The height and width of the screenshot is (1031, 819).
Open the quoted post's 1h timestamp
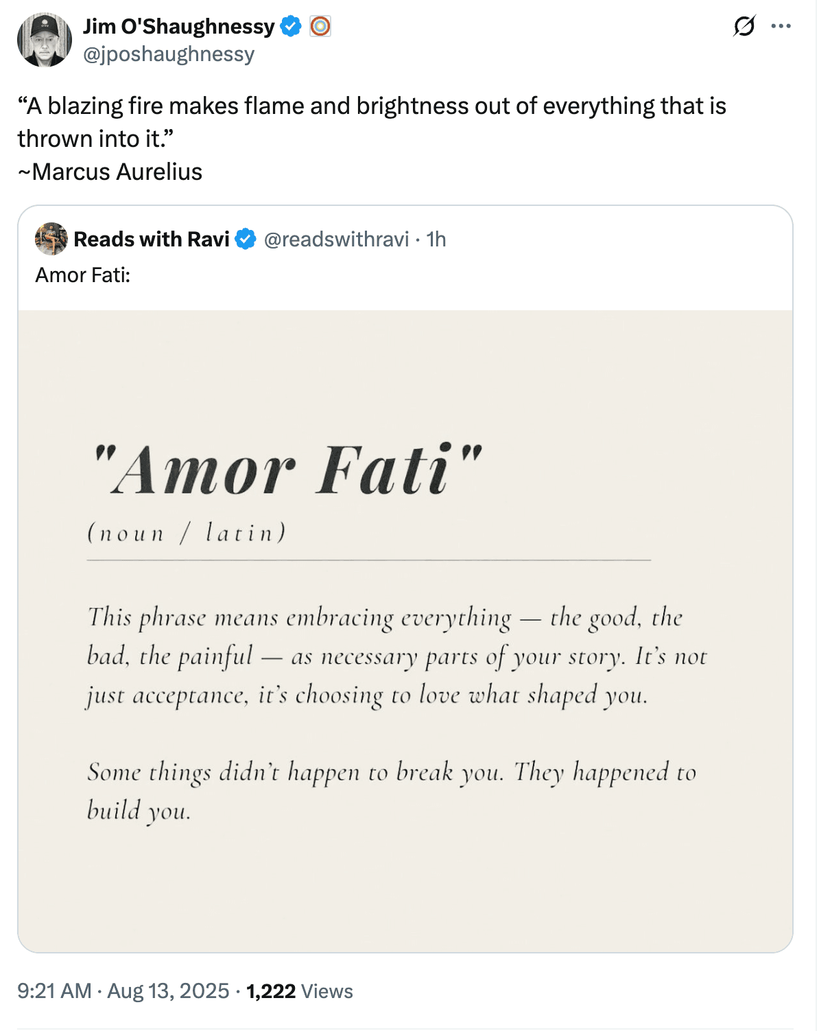pos(436,240)
